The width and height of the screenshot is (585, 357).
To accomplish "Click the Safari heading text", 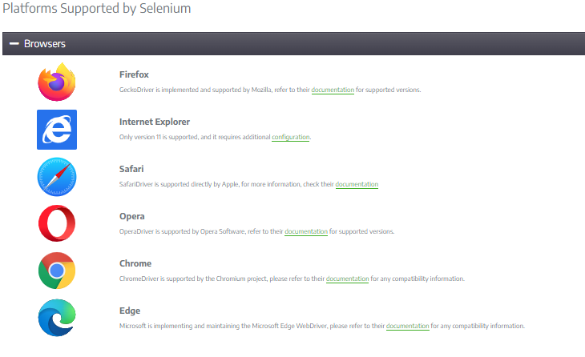I will coord(131,169).
